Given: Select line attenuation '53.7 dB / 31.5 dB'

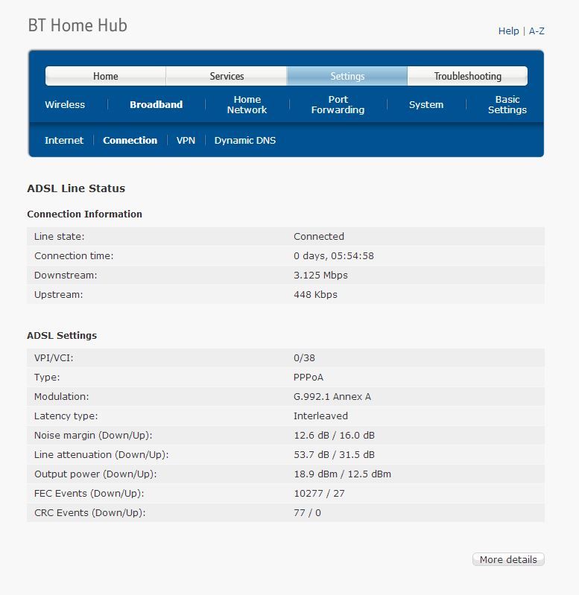Looking at the screenshot, I should pyautogui.click(x=334, y=454).
